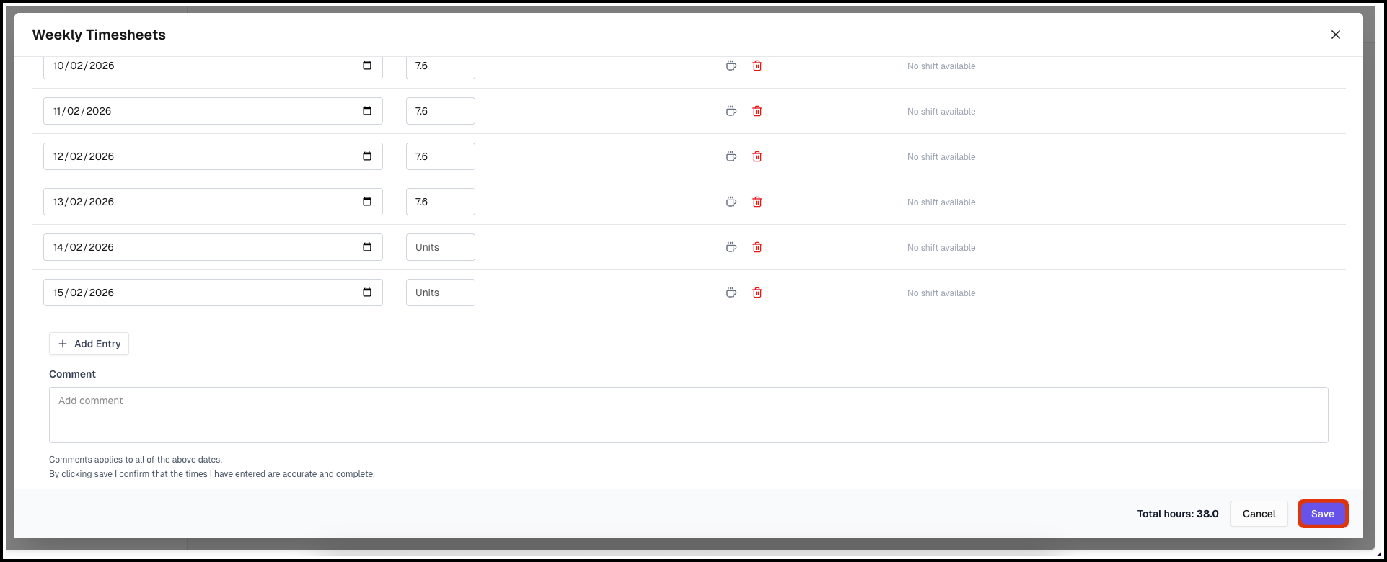Open the calendar picker for 10/02/2026
This screenshot has width=1387, height=562.
point(367,66)
